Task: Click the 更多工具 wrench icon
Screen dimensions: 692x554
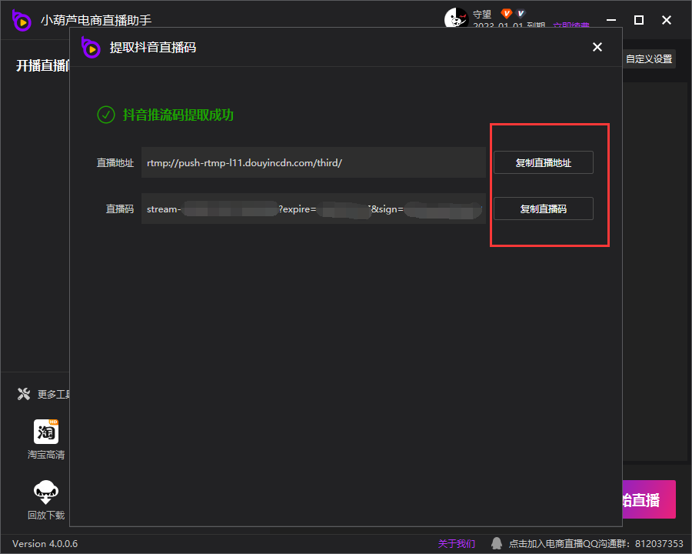Action: pos(24,394)
